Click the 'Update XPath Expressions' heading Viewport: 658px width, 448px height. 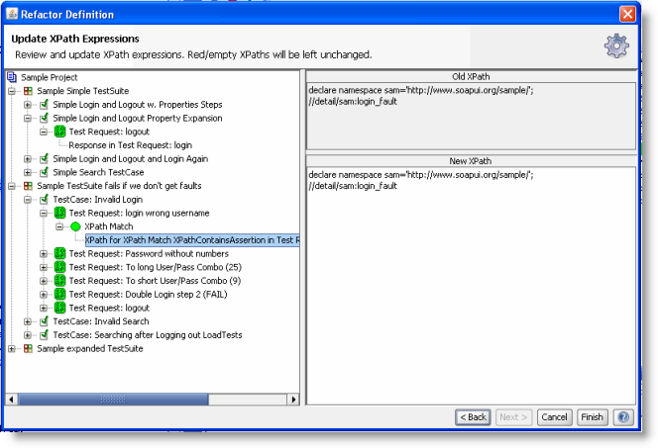[75, 39]
